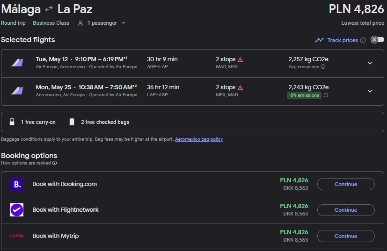Click the warning icon next to May 25 stops

tap(240, 87)
